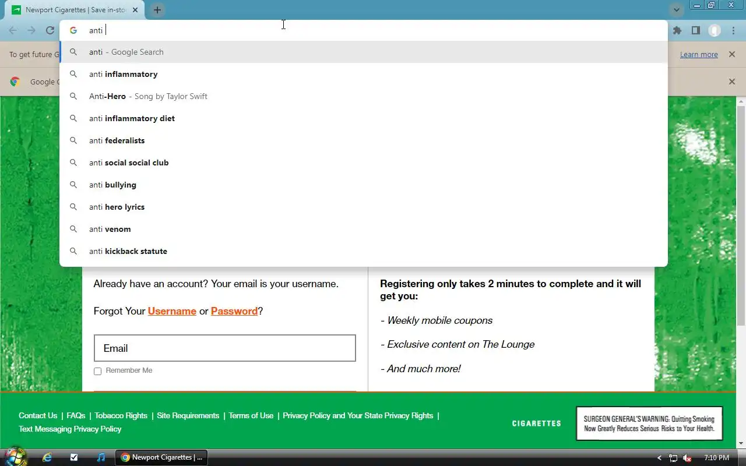The width and height of the screenshot is (746, 466).
Task: Click the Chrome logo in the notification bar
Action: [15, 82]
